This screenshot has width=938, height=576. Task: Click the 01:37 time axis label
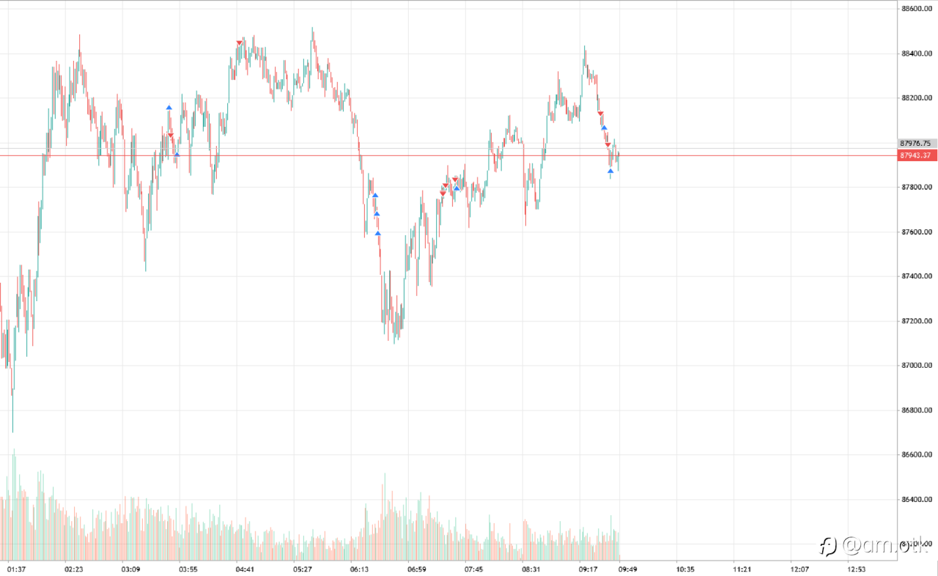pyautogui.click(x=16, y=569)
